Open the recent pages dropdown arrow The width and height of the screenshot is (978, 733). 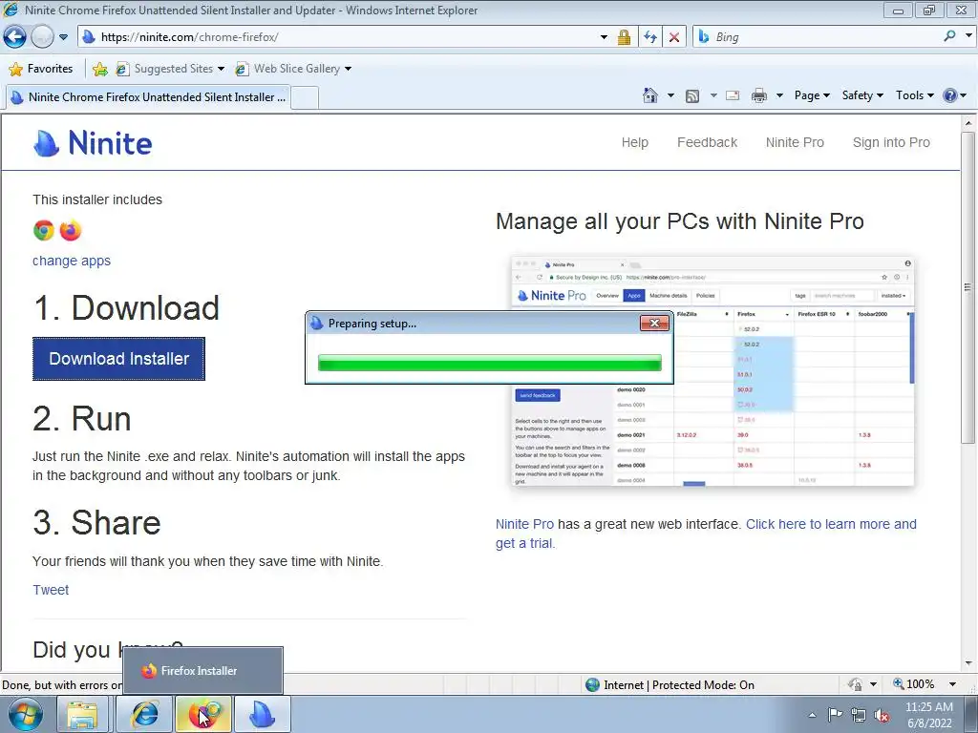[x=63, y=37]
